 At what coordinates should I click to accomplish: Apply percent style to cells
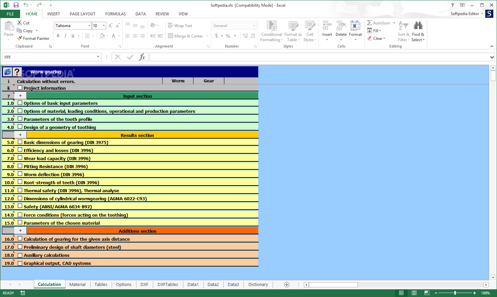pyautogui.click(x=228, y=36)
